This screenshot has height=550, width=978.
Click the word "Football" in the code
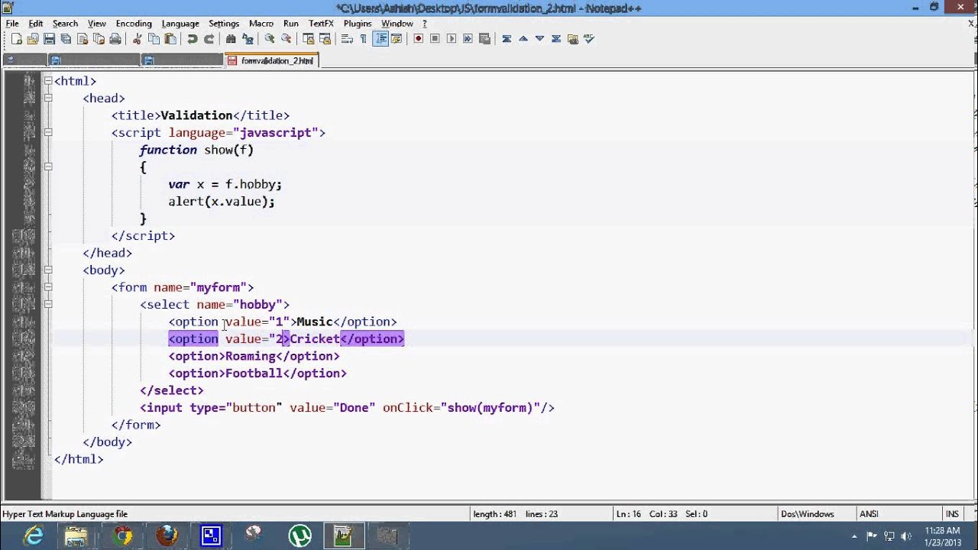click(x=254, y=374)
